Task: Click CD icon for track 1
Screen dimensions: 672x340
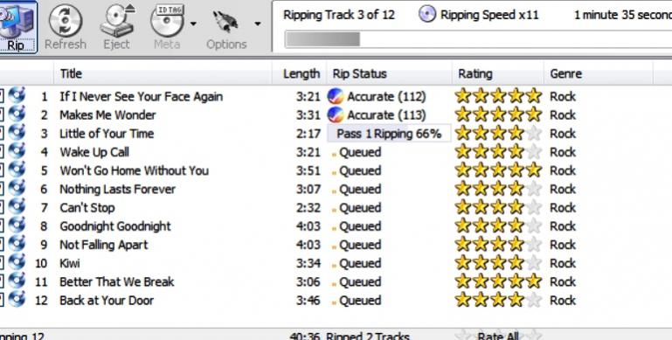Action: tap(17, 95)
